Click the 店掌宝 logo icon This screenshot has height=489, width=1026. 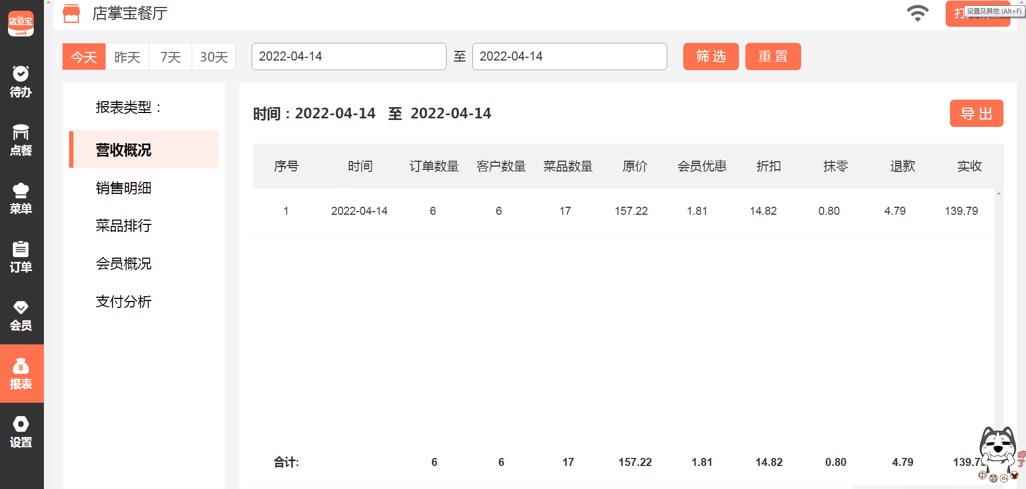click(x=21, y=24)
